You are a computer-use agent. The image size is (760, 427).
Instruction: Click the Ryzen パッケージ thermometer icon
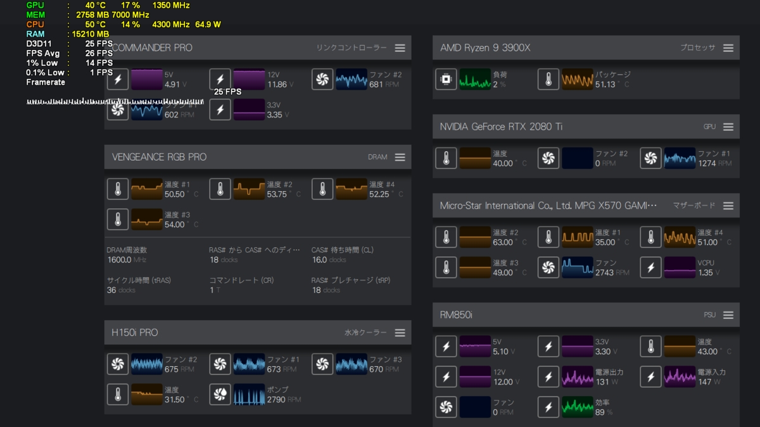point(549,80)
